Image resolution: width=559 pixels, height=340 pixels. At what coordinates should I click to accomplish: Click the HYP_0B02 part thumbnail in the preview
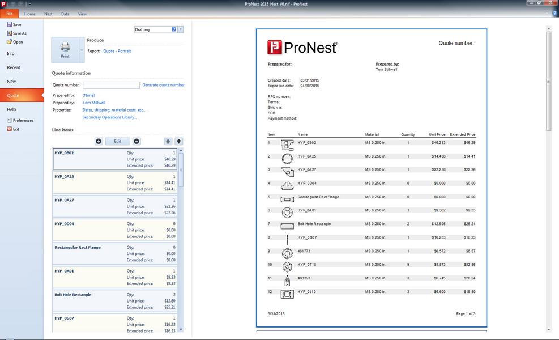287,144
